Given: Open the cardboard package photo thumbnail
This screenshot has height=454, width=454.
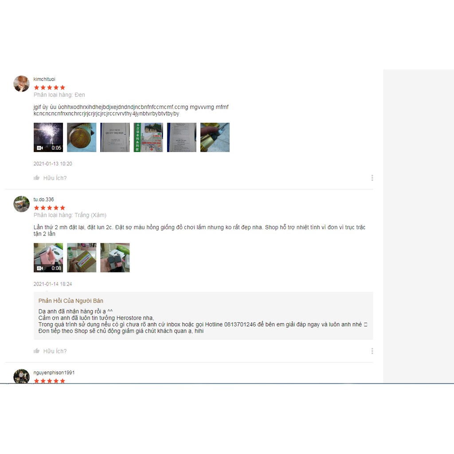Looking at the screenshot, I should click(82, 258).
